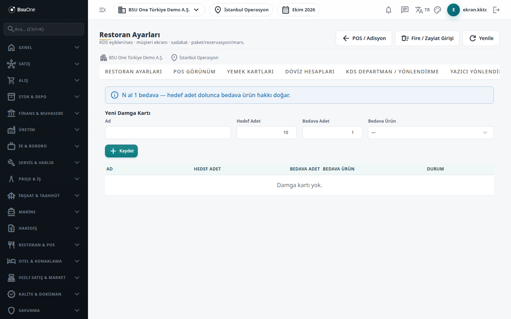
Task: Open Satış module icon
Action: pos(11,64)
